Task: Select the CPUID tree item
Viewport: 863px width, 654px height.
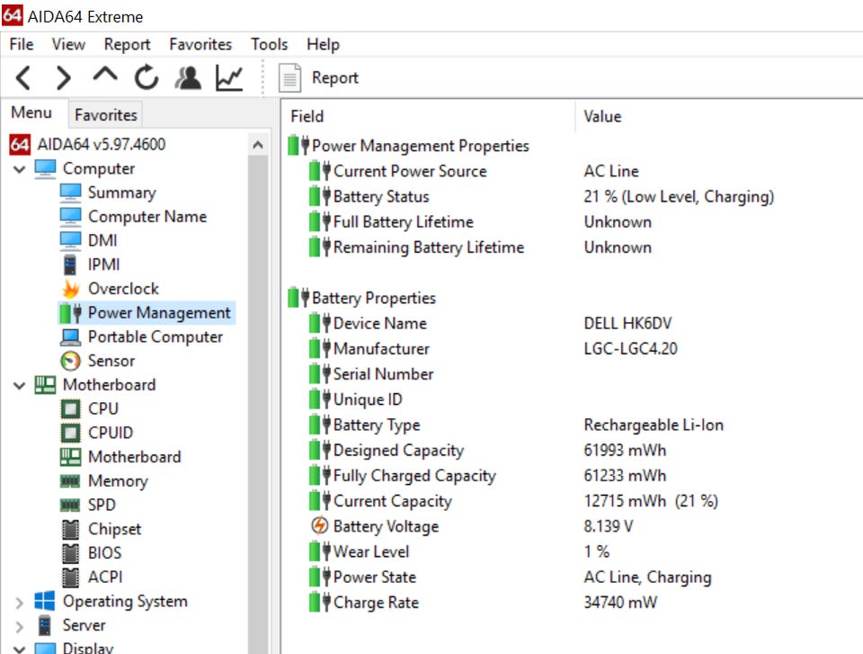Action: pyautogui.click(x=111, y=433)
